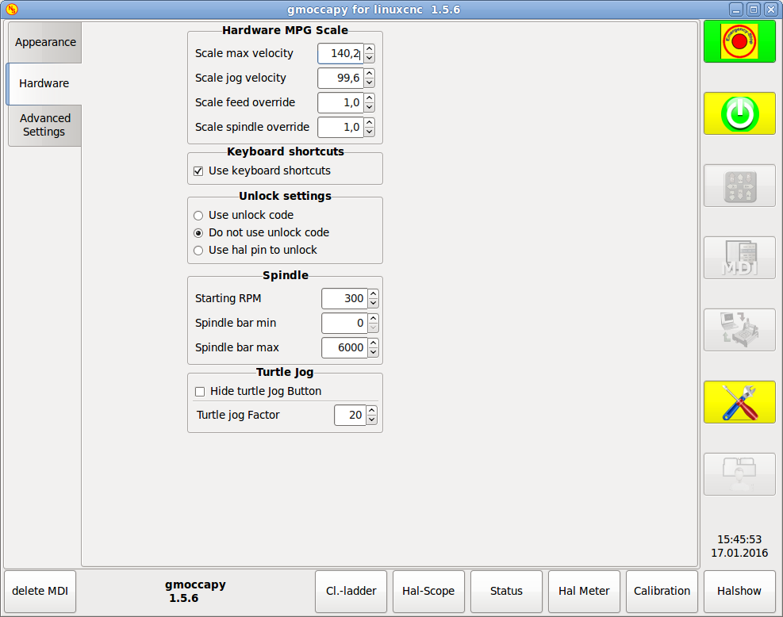The width and height of the screenshot is (783, 617).
Task: Launch Halshow
Action: coord(739,591)
